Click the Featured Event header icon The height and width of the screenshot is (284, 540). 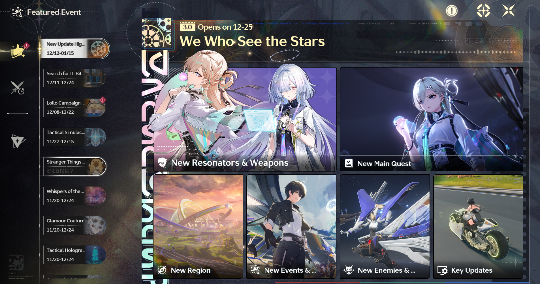tap(17, 12)
